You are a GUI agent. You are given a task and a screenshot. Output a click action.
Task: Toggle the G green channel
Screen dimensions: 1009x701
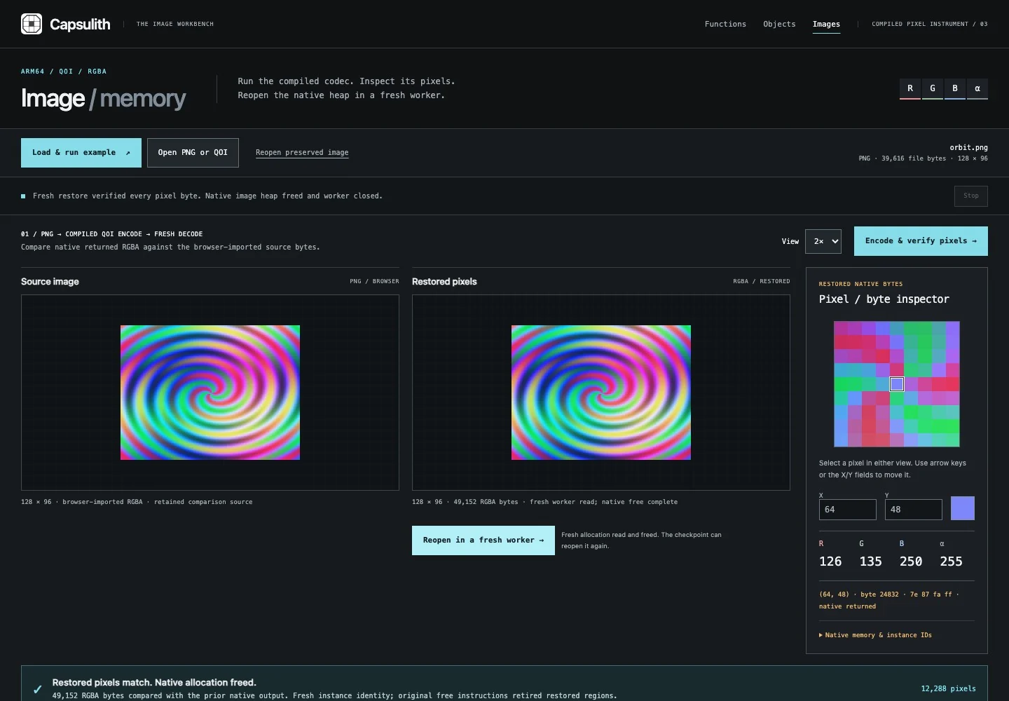pos(933,88)
